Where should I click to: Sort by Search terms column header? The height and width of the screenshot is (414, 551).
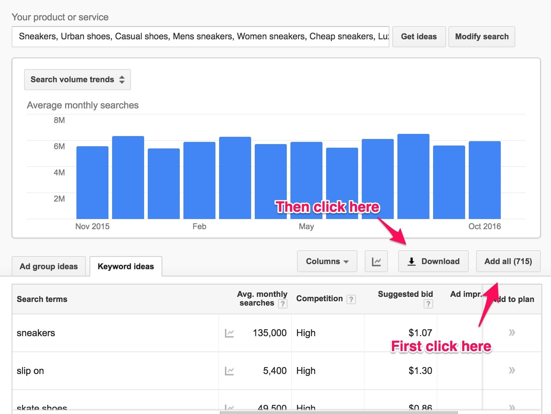42,299
